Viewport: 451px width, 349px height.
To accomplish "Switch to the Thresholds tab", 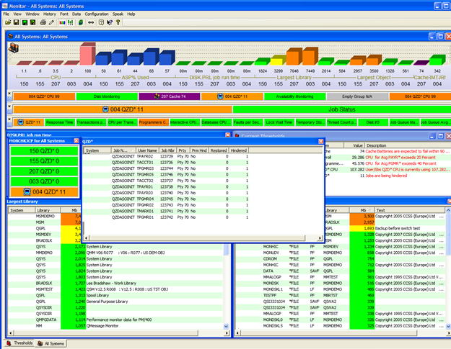I will [x=19, y=344].
